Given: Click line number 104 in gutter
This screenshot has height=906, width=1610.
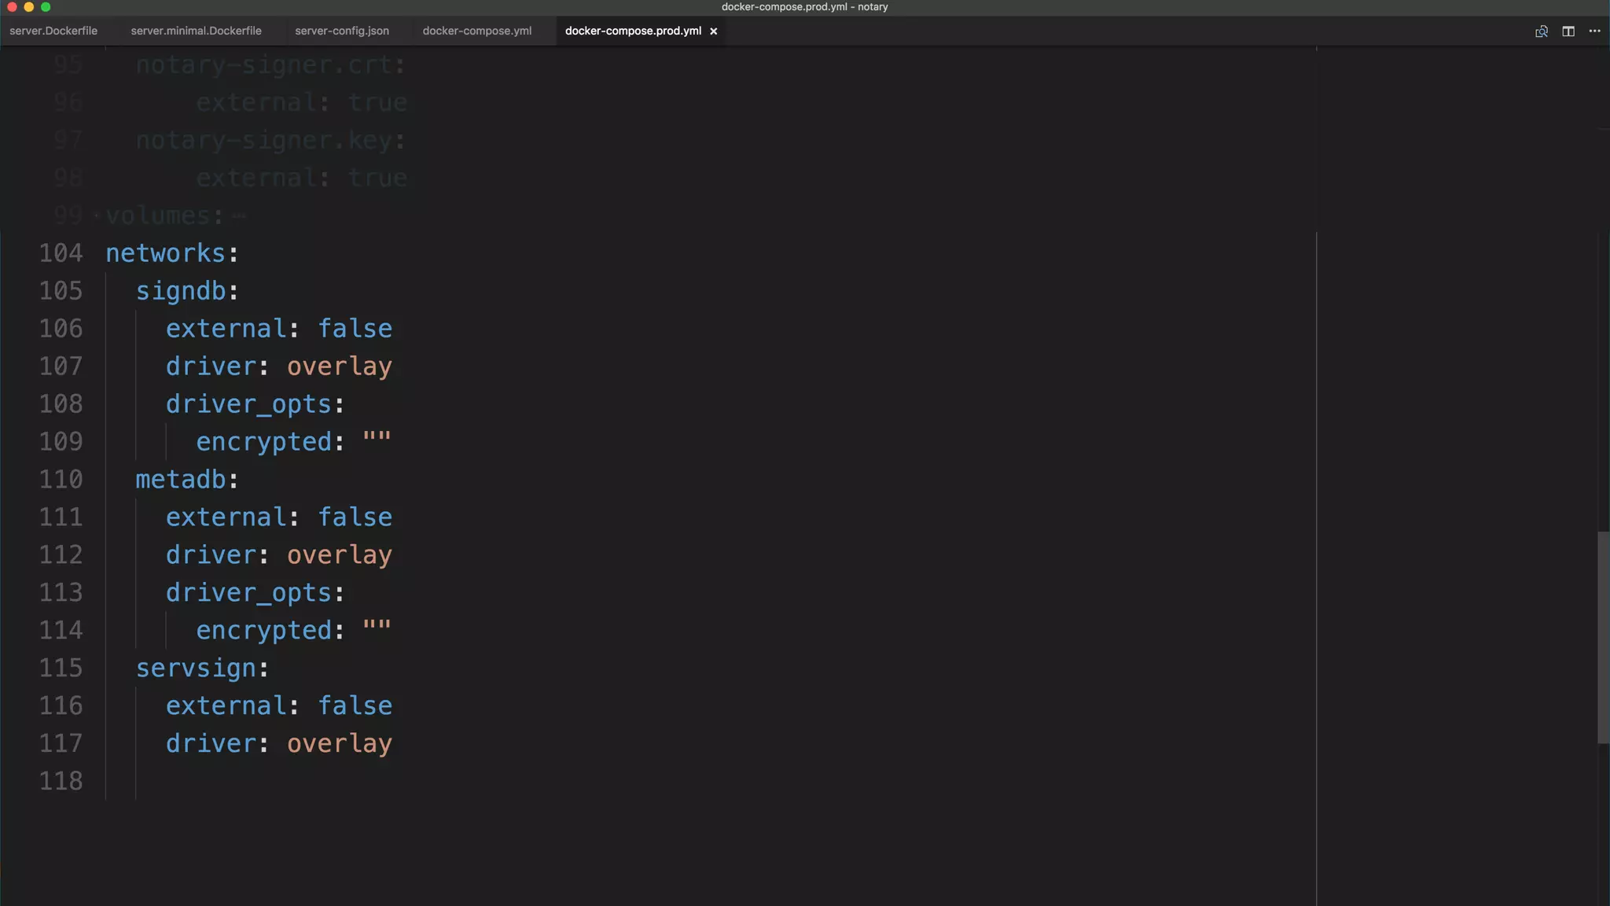Looking at the screenshot, I should coord(61,253).
